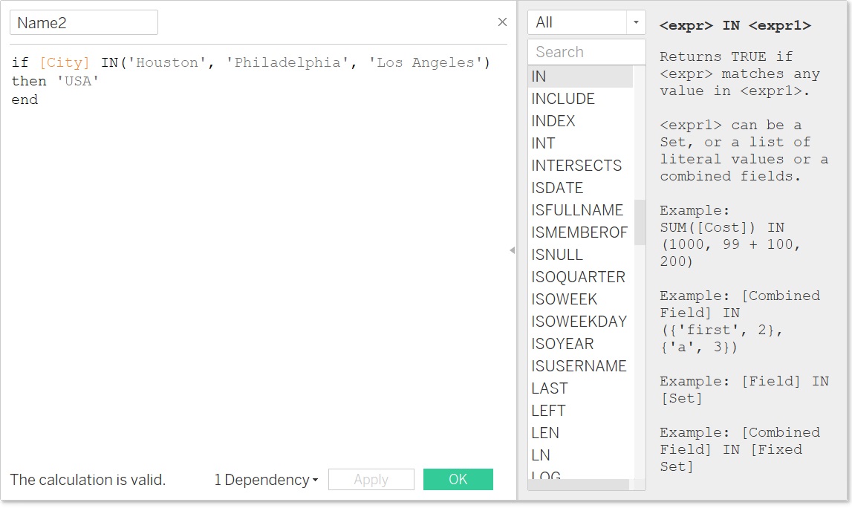This screenshot has width=852, height=508.
Task: Collapse the functions pane arrow
Action: tap(513, 251)
